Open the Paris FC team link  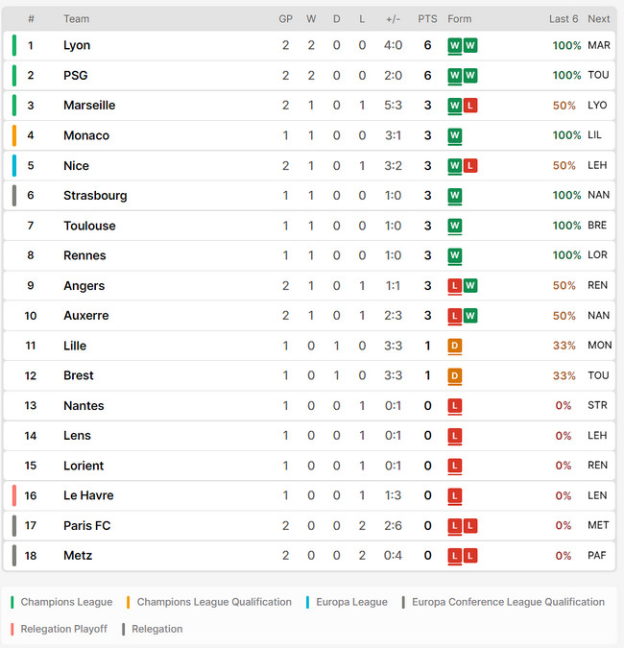[x=87, y=526]
